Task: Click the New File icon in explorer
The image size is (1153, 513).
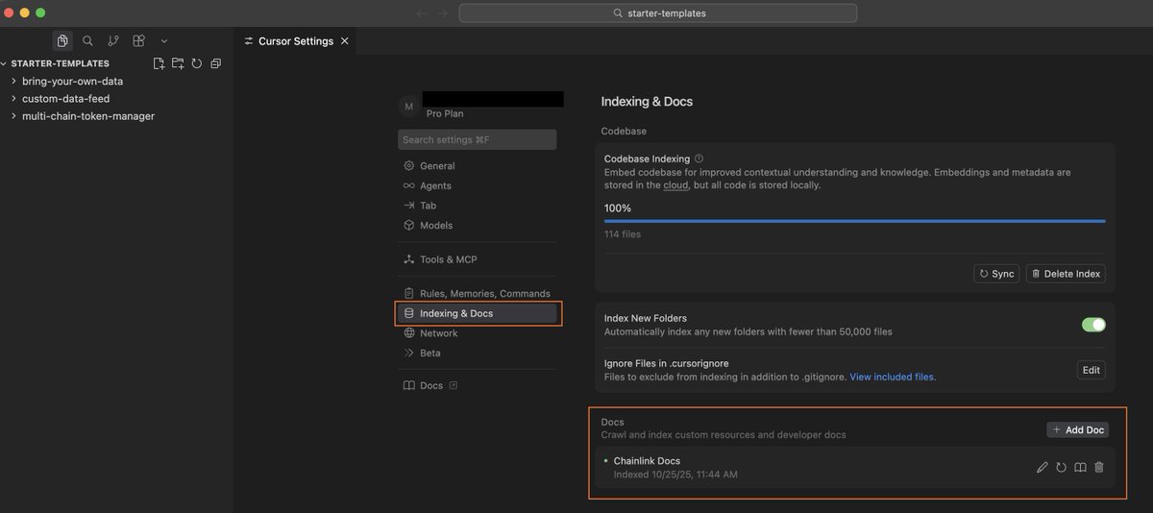Action: pos(159,63)
